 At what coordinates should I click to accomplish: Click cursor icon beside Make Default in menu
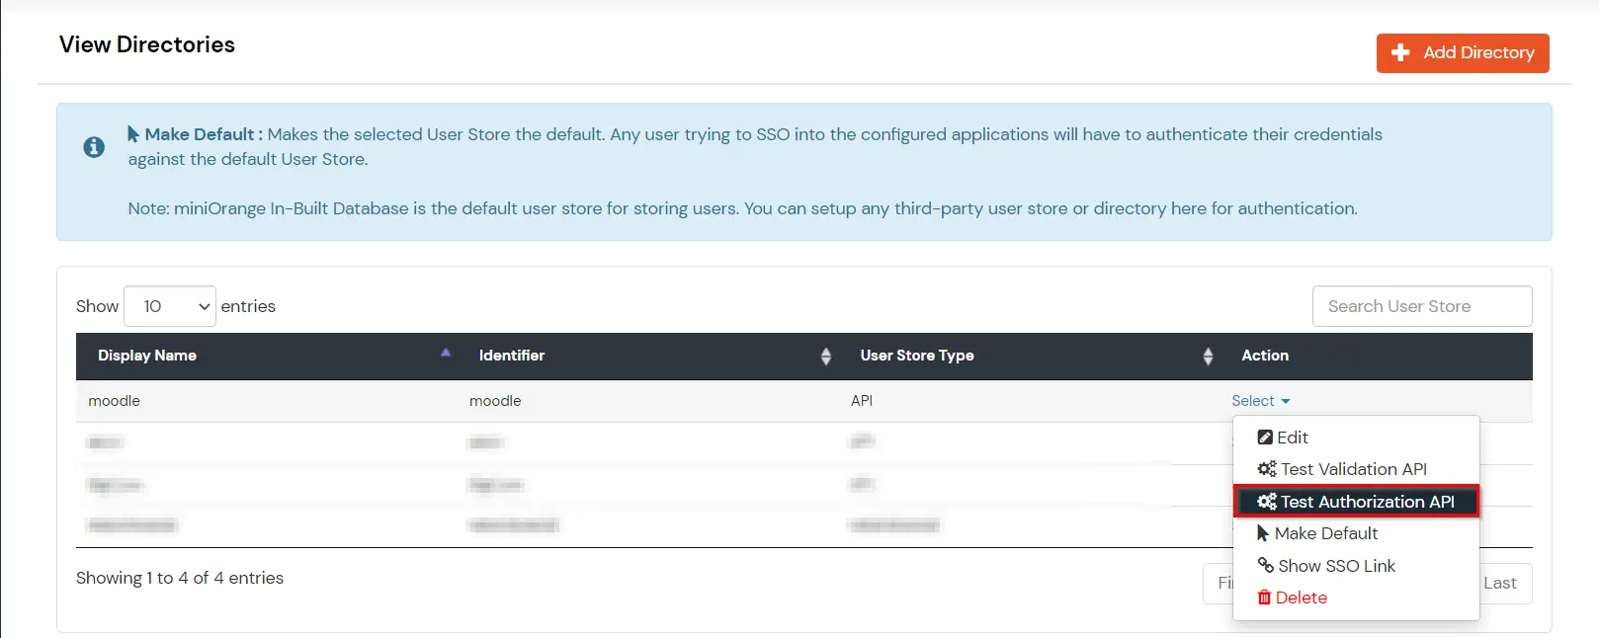point(1263,533)
